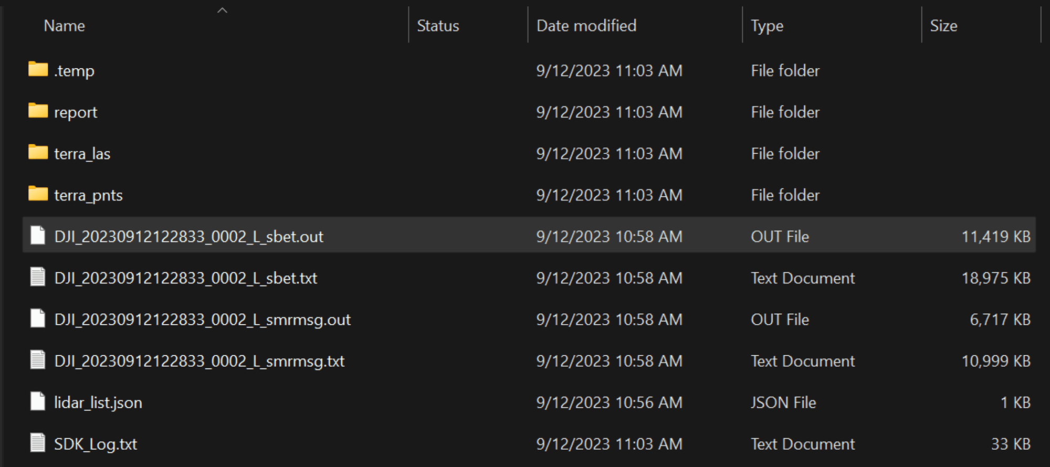
Task: Select the file name DJI_20230912122833_0002_L_smrmsg.out
Action: coord(202,320)
